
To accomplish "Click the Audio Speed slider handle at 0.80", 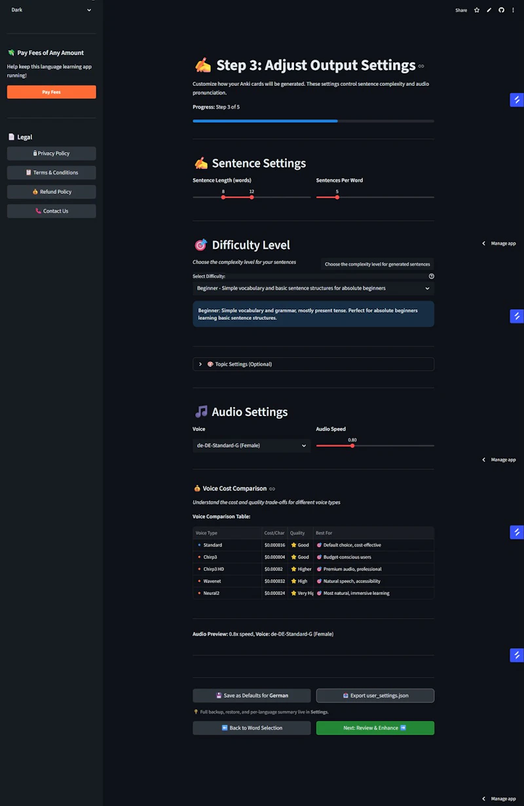I will 352,446.
